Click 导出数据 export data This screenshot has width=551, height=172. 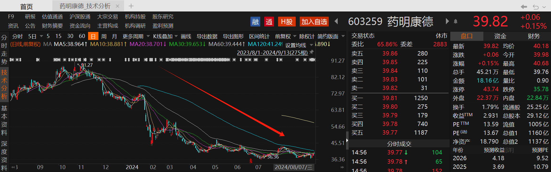pyautogui.click(x=207, y=36)
